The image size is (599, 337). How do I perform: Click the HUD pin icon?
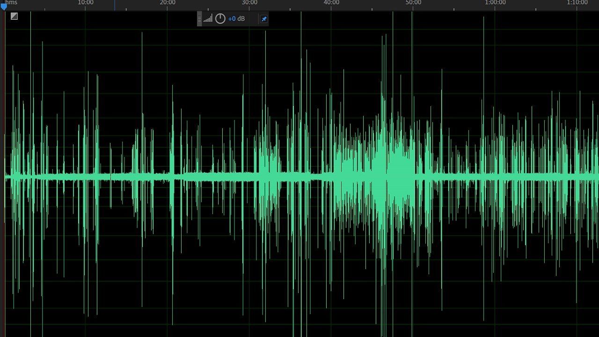[x=264, y=19]
